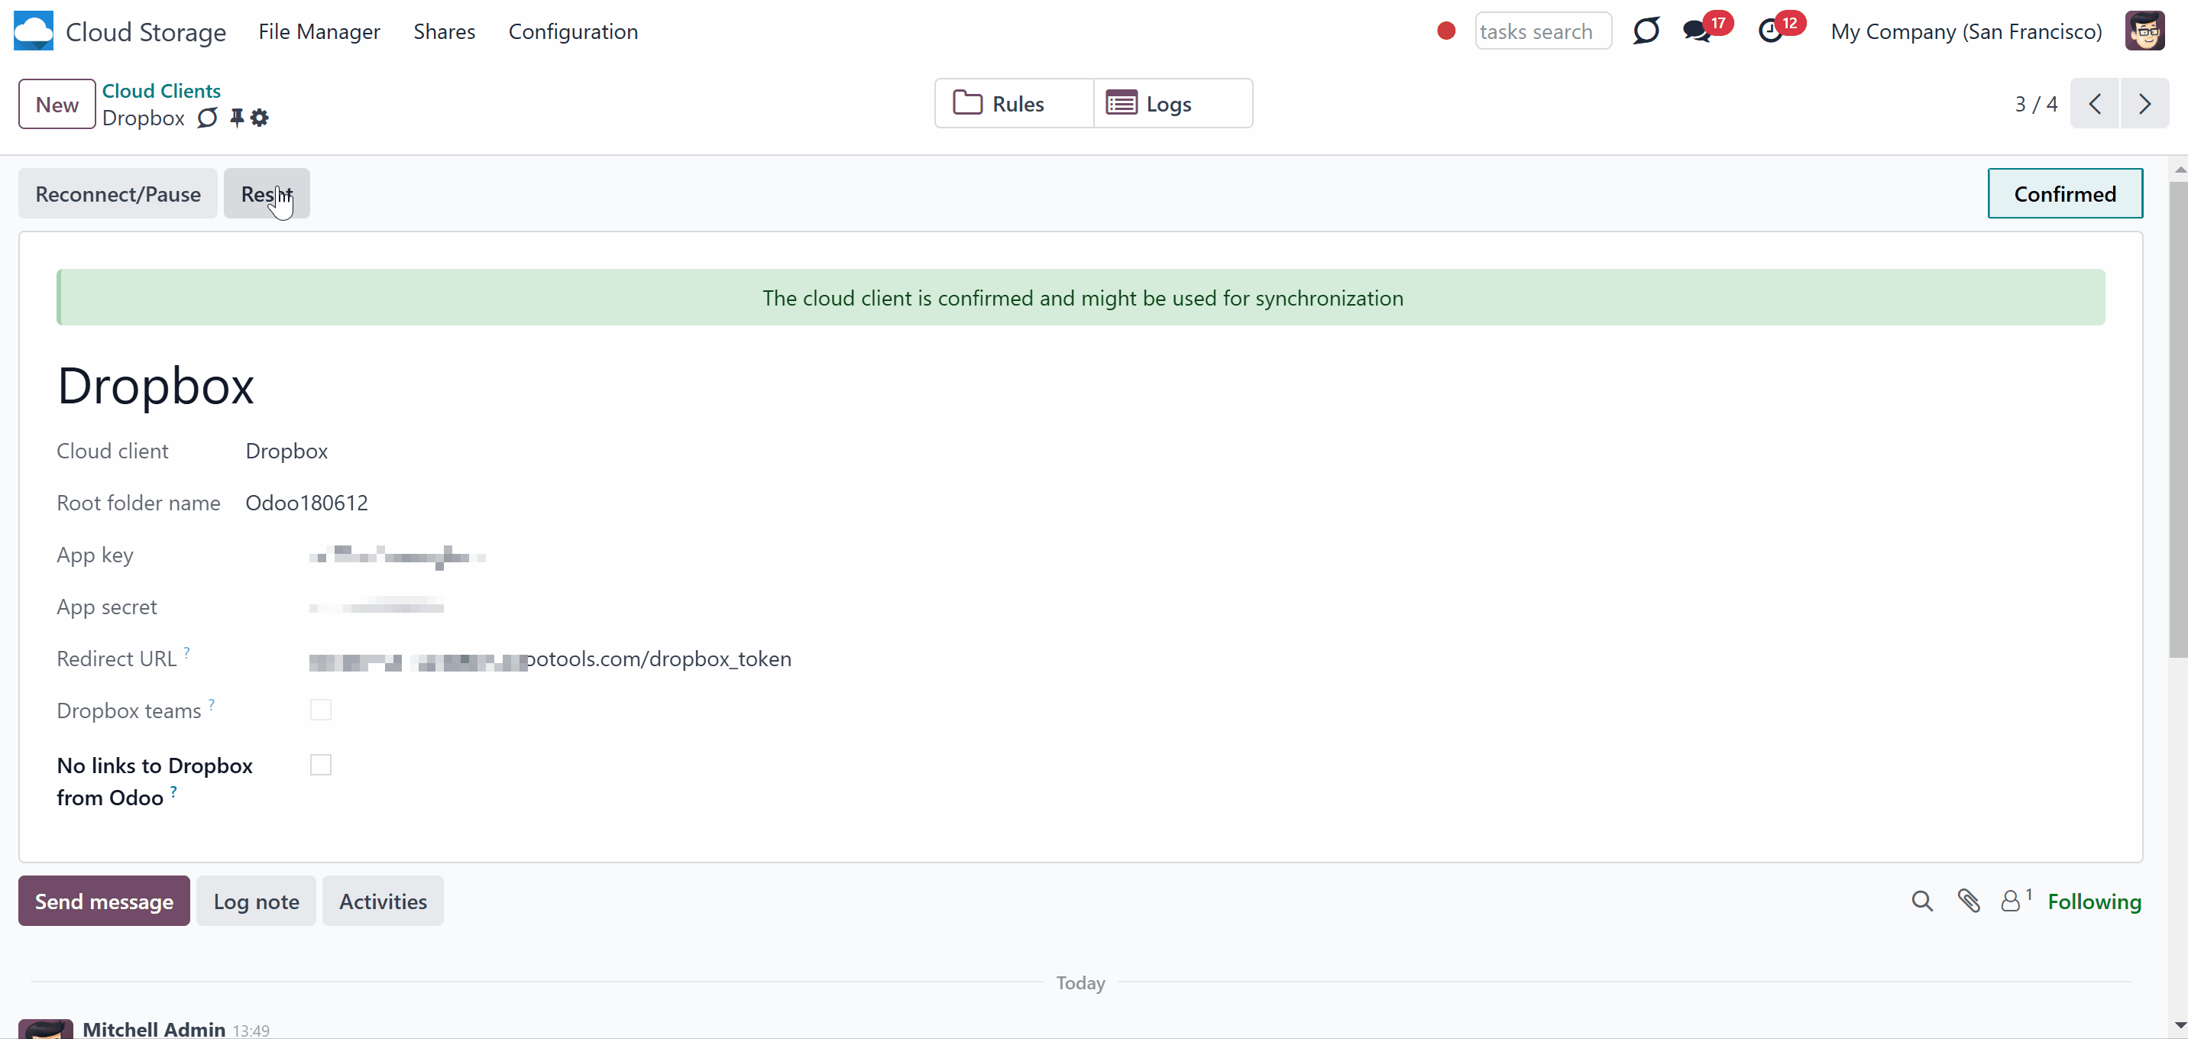2188x1039 pixels.
Task: Click the scrollbar up arrow
Action: [x=2179, y=170]
